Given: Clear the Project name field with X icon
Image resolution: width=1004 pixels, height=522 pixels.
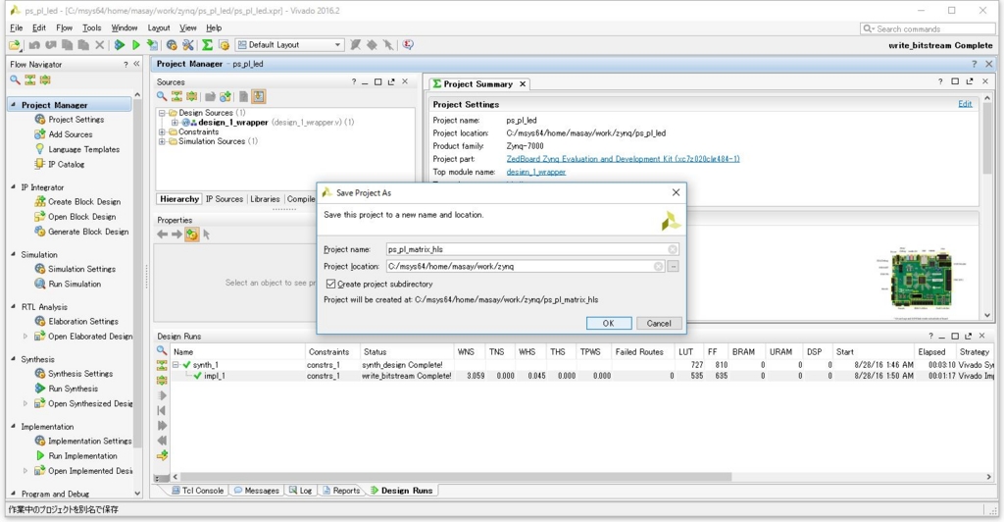Looking at the screenshot, I should click(x=673, y=250).
